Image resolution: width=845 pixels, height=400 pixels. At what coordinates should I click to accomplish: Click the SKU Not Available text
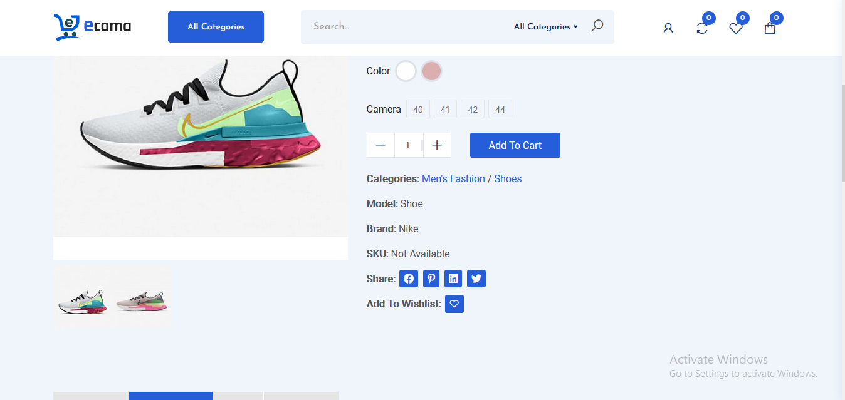(x=420, y=254)
